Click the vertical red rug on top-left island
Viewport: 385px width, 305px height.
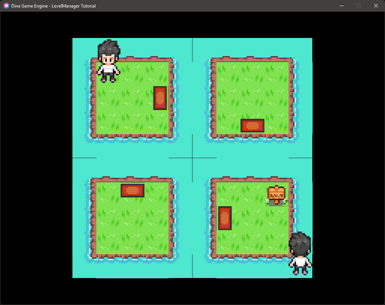coord(160,98)
